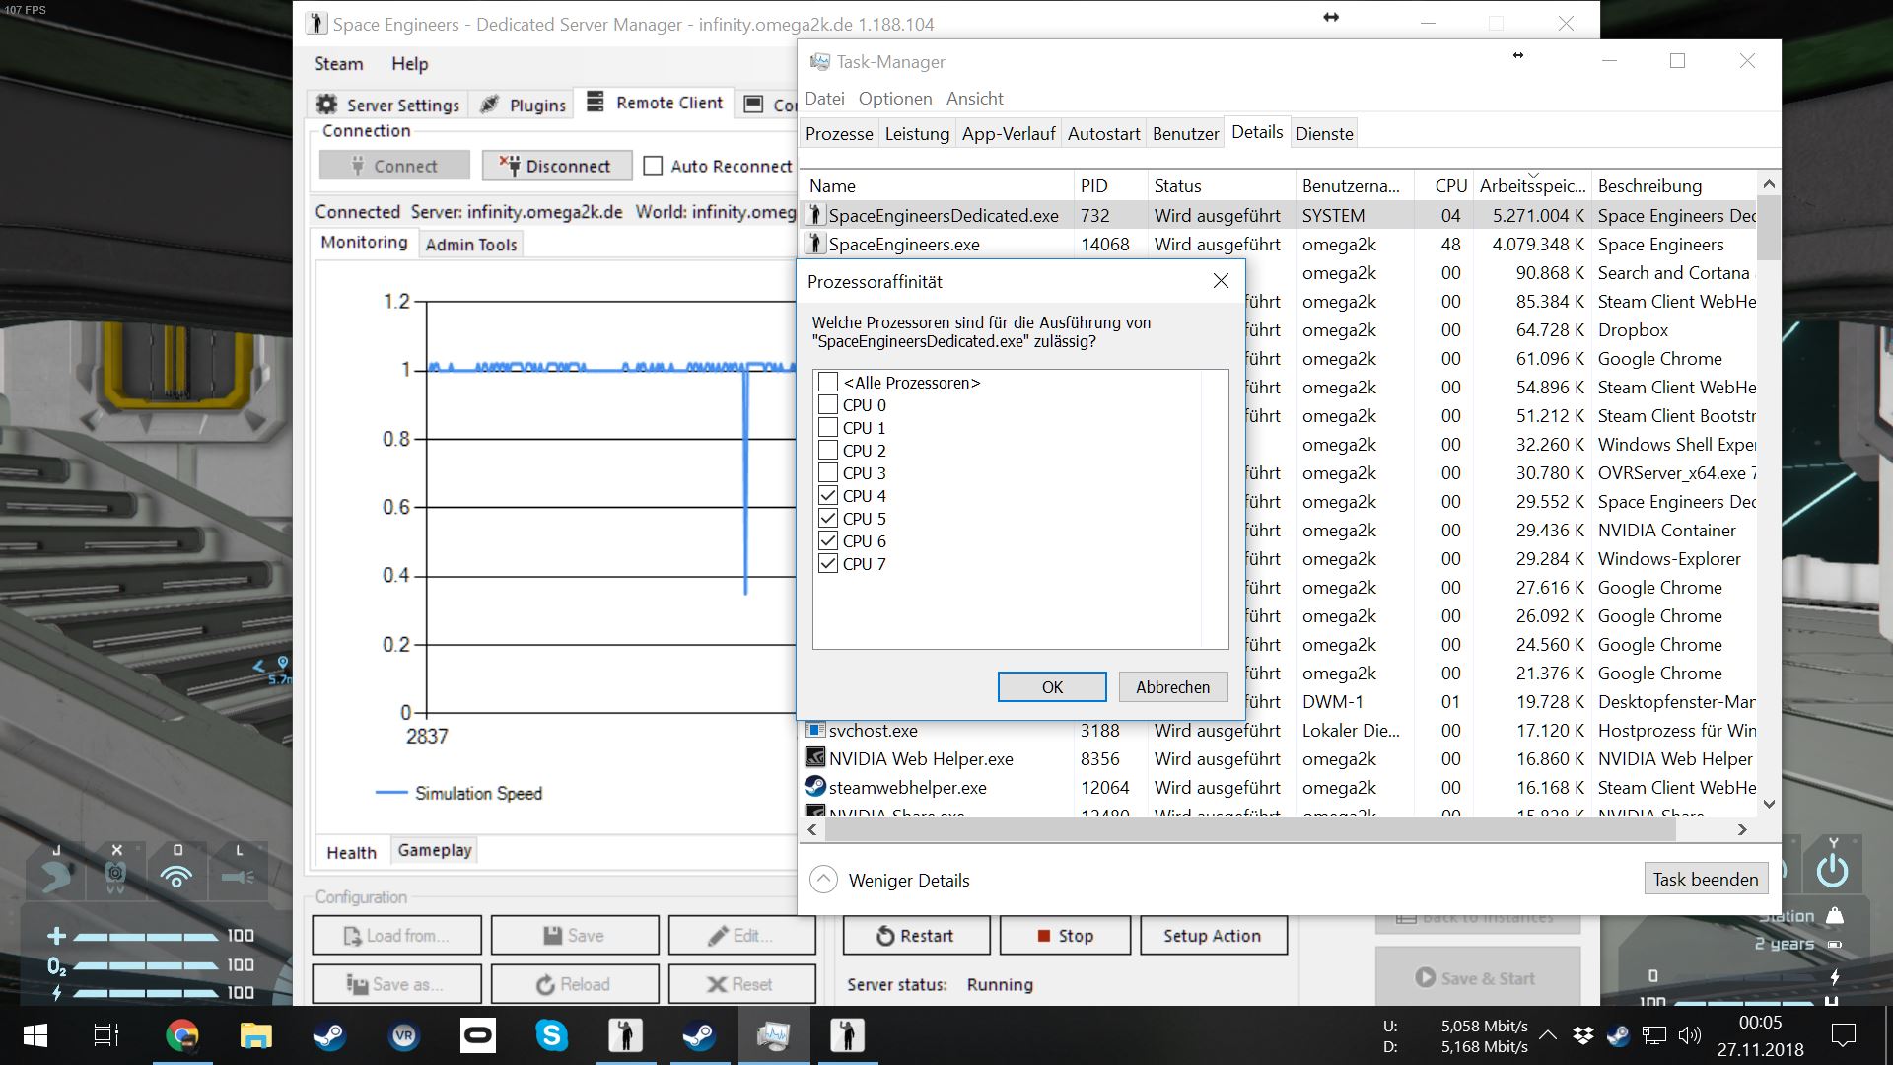Uncheck the CPU 4 checkbox
The width and height of the screenshot is (1893, 1065).
click(828, 496)
